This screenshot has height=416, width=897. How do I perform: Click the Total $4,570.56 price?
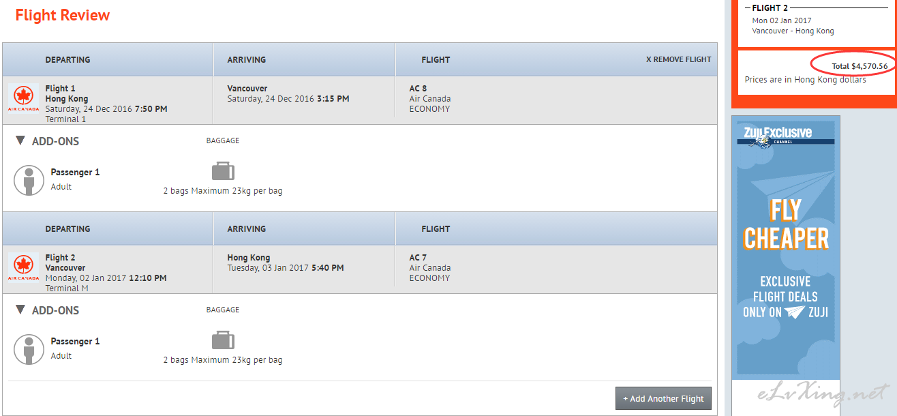point(860,66)
